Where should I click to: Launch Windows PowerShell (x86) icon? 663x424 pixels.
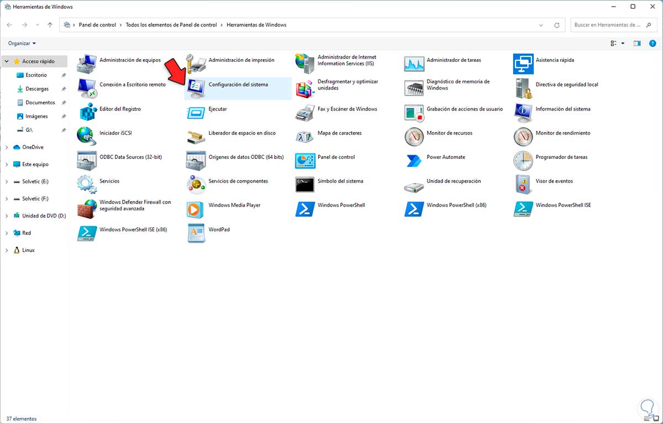pos(414,209)
